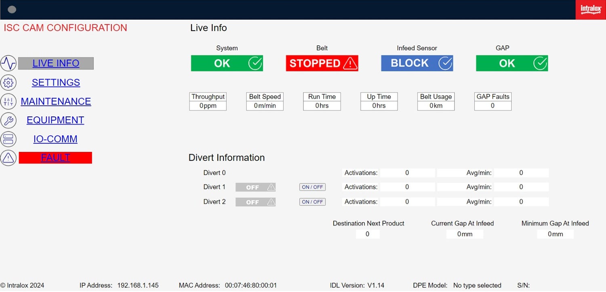The height and width of the screenshot is (292, 606).
Task: Click the checkmark on Infeed Sensor BLOCK
Action: click(x=446, y=63)
